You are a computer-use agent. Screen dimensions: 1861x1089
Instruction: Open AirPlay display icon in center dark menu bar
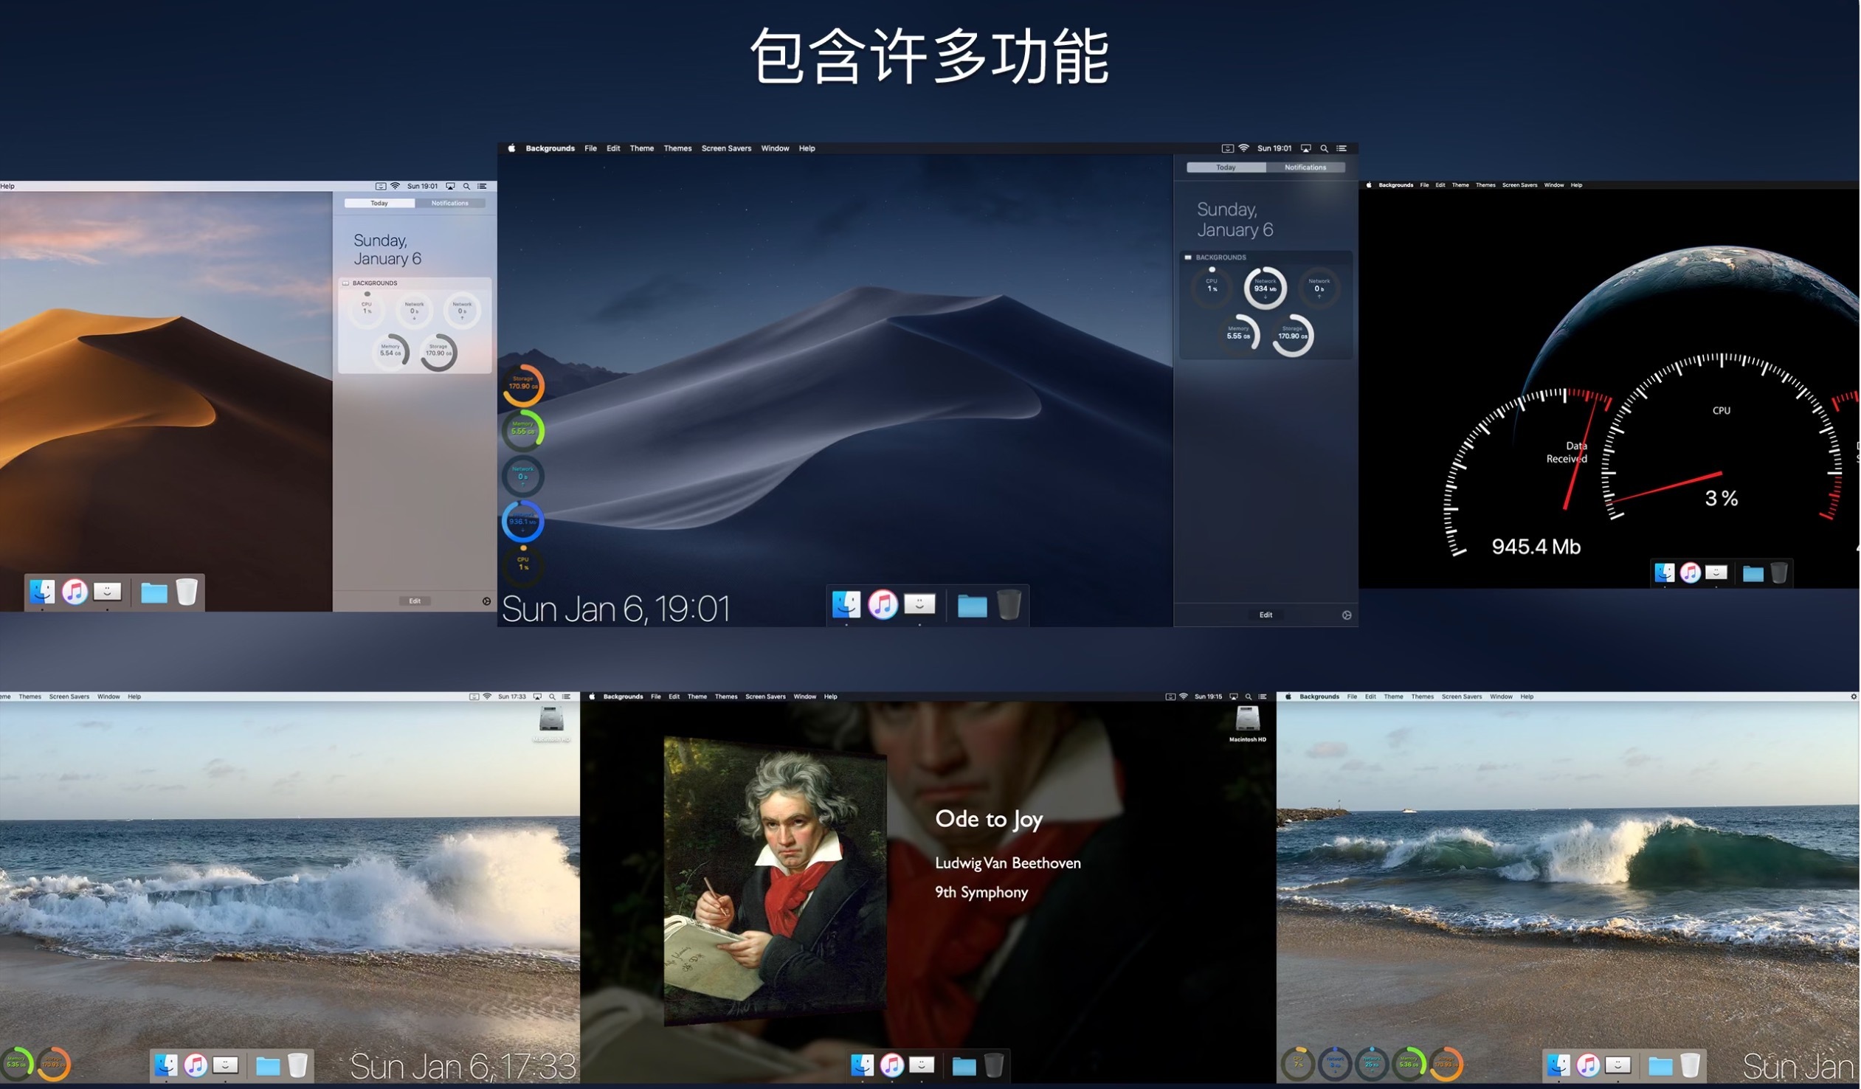[x=1305, y=148]
